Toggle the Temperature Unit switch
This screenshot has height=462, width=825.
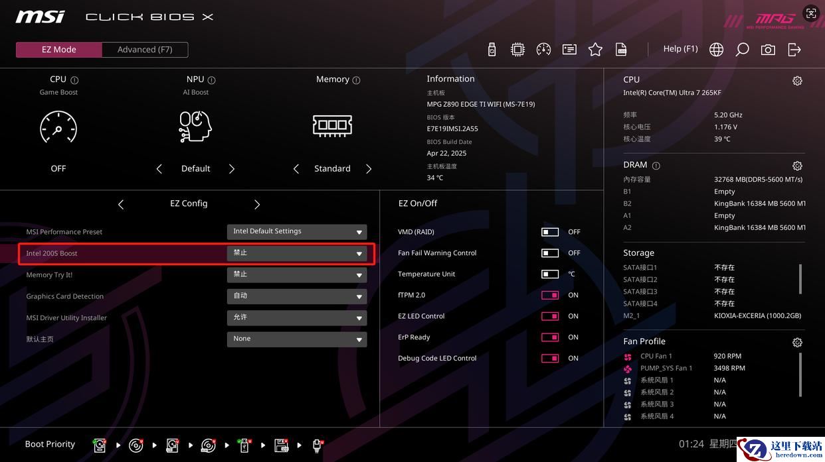coord(550,274)
